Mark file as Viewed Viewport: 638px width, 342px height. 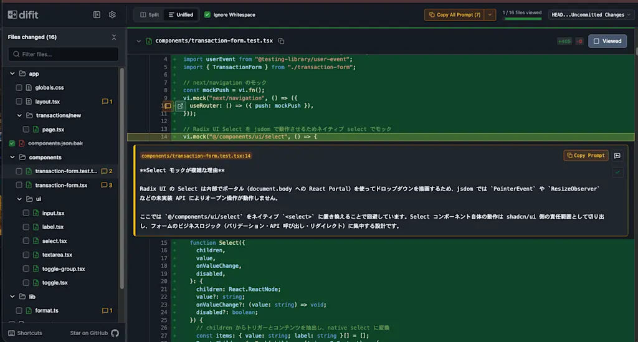tap(607, 41)
